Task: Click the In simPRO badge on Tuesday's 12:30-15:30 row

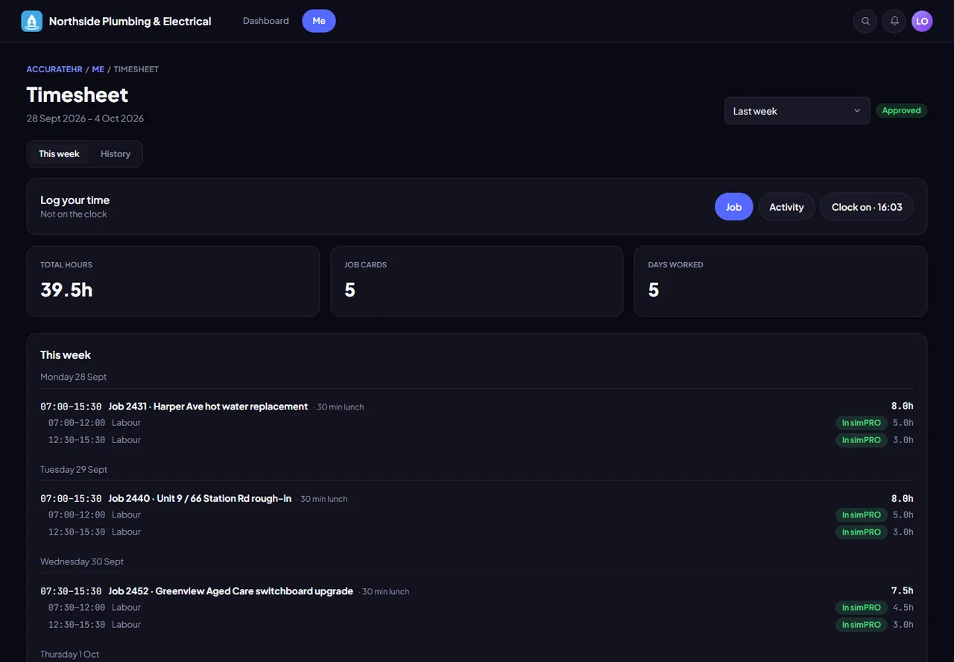Action: pyautogui.click(x=862, y=532)
